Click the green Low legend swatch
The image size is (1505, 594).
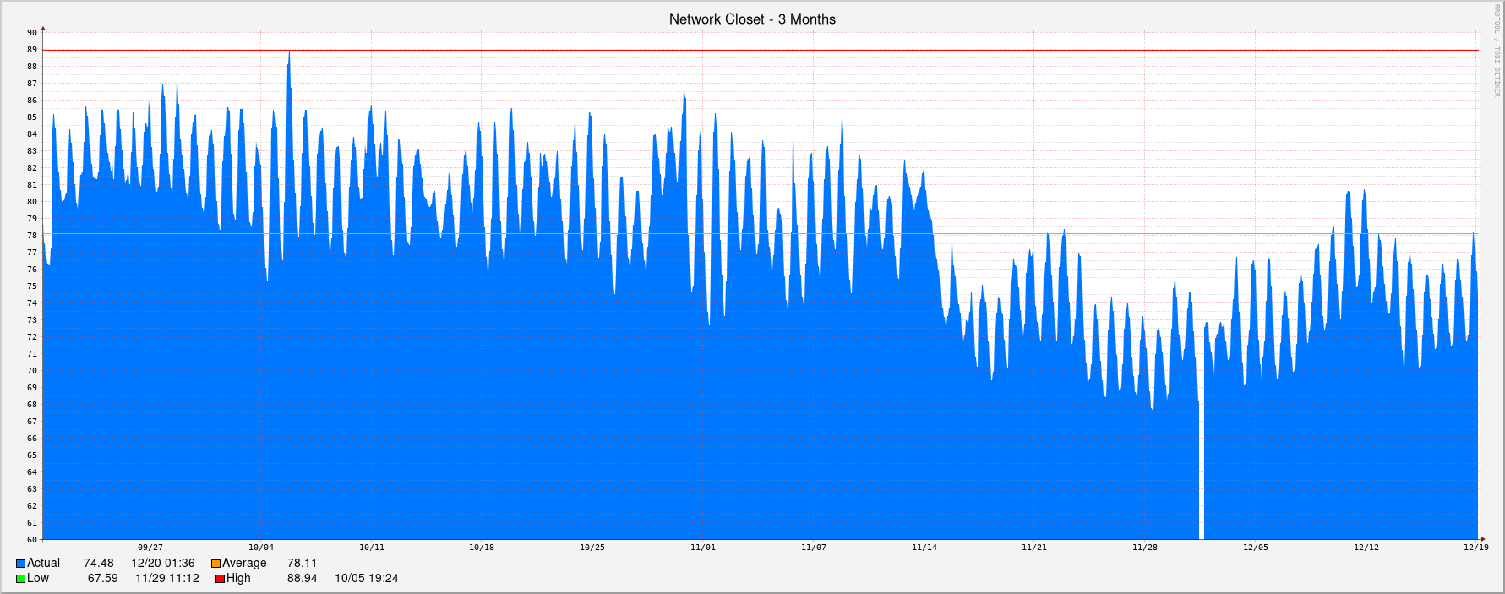pyautogui.click(x=20, y=579)
